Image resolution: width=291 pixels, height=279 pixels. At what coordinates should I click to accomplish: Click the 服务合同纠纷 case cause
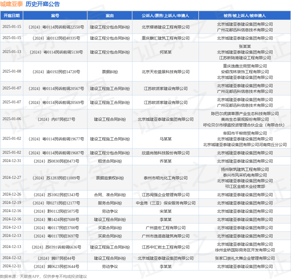tap(110, 203)
